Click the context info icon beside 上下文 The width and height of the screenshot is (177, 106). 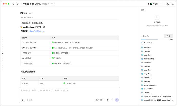point(148,36)
